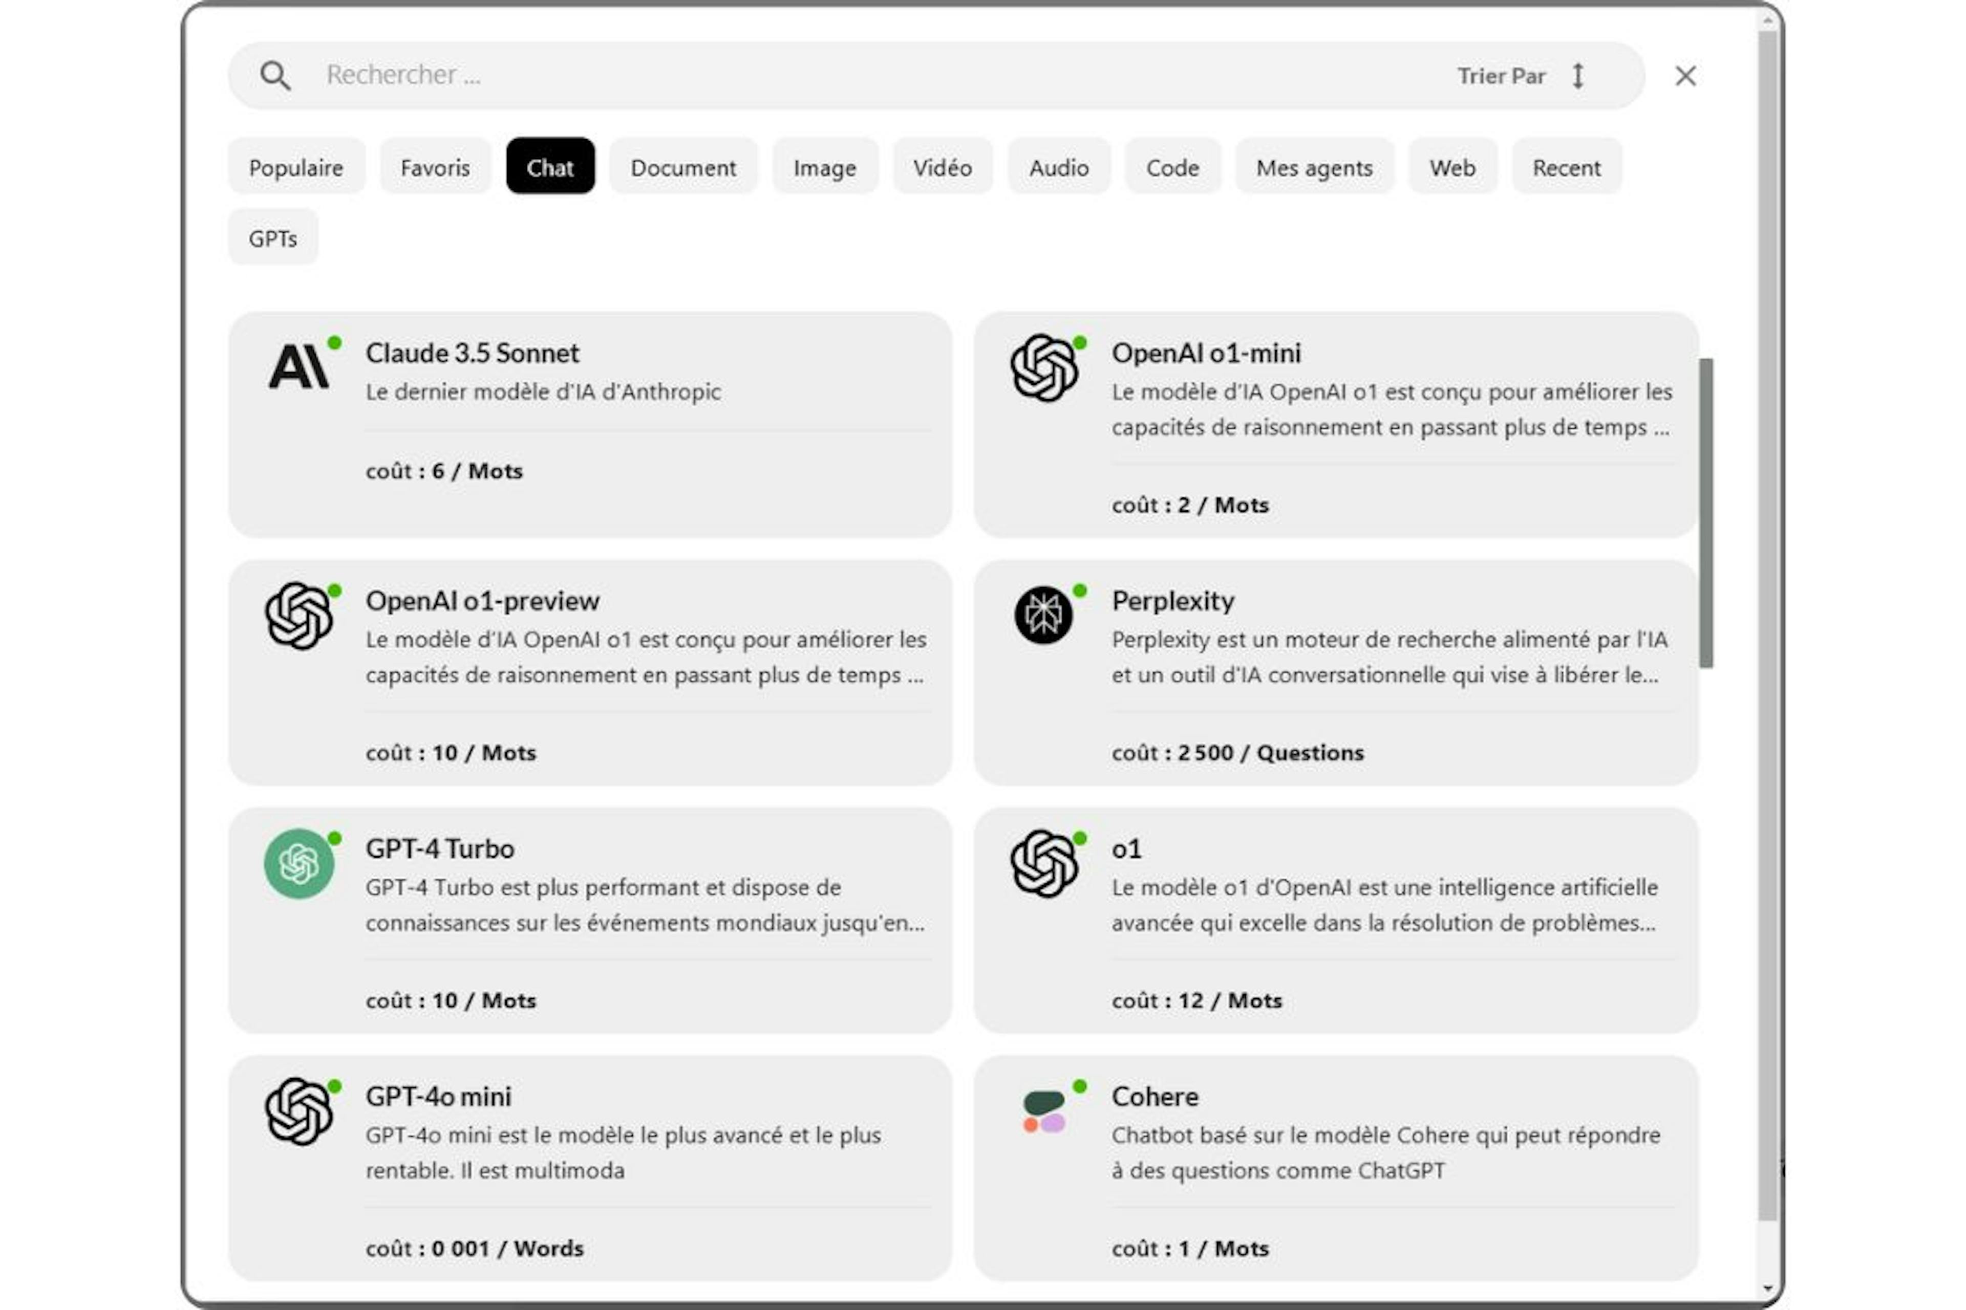1966x1310 pixels.
Task: Click the OpenAI logo on the o1 card
Action: pos(1043,864)
